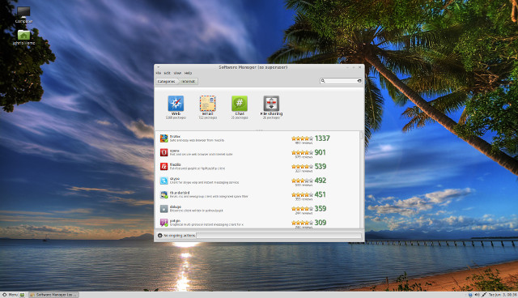Open the window menu arrow in title bar
Viewport: 518px width, 298px height.
159,67
